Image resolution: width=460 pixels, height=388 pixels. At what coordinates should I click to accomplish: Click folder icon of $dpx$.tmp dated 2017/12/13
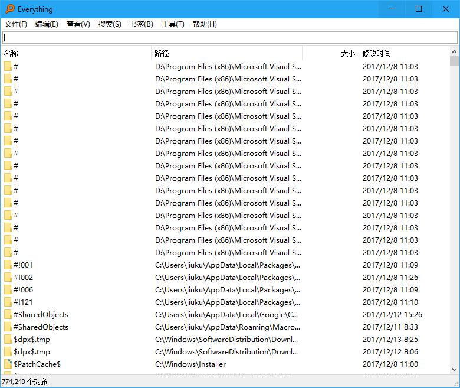click(x=8, y=339)
